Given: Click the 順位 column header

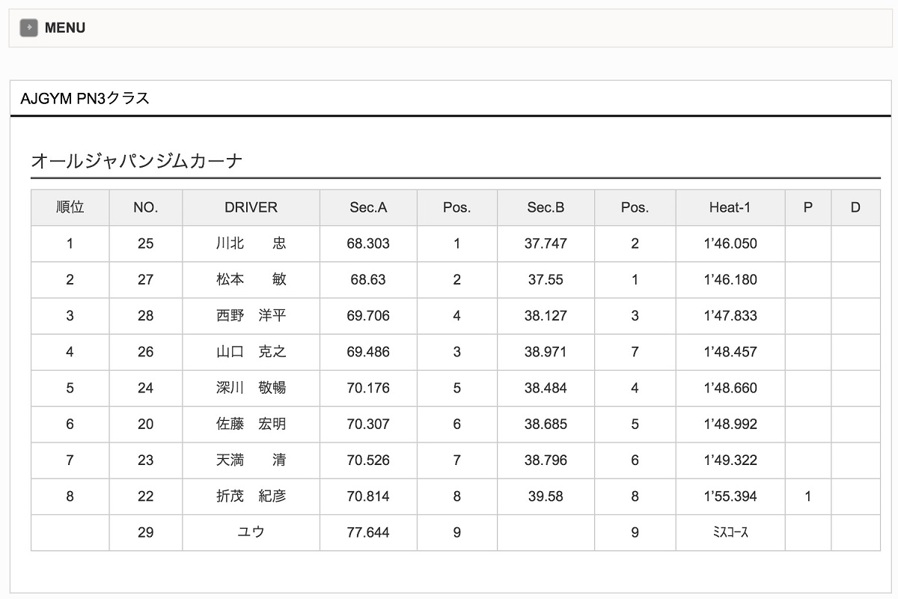Looking at the screenshot, I should tap(70, 207).
